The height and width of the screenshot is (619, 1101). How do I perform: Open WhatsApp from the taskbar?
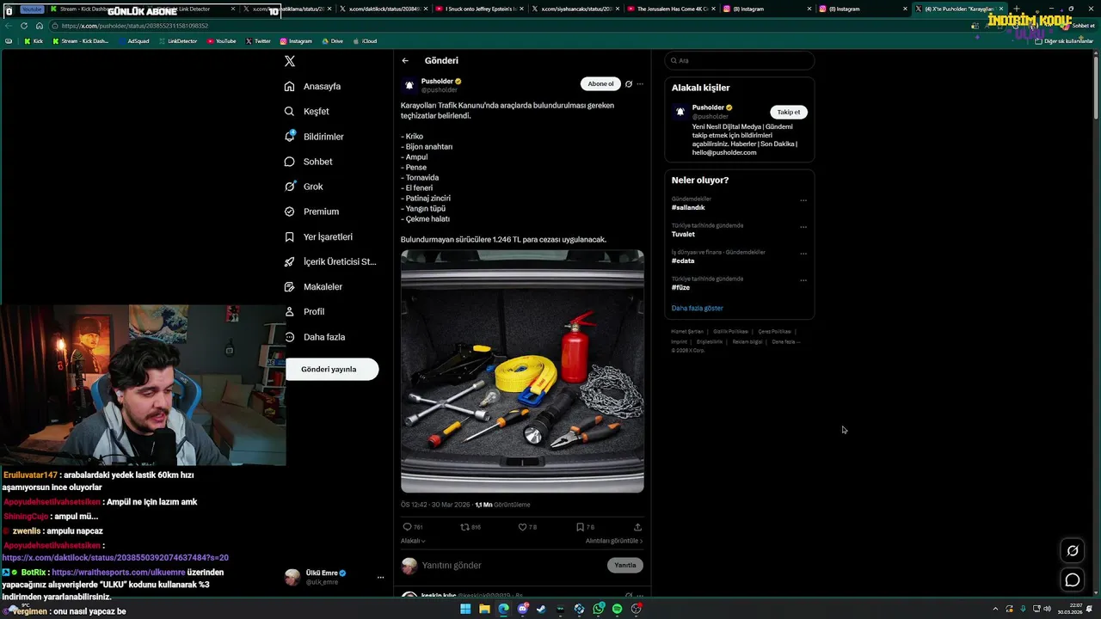click(598, 609)
